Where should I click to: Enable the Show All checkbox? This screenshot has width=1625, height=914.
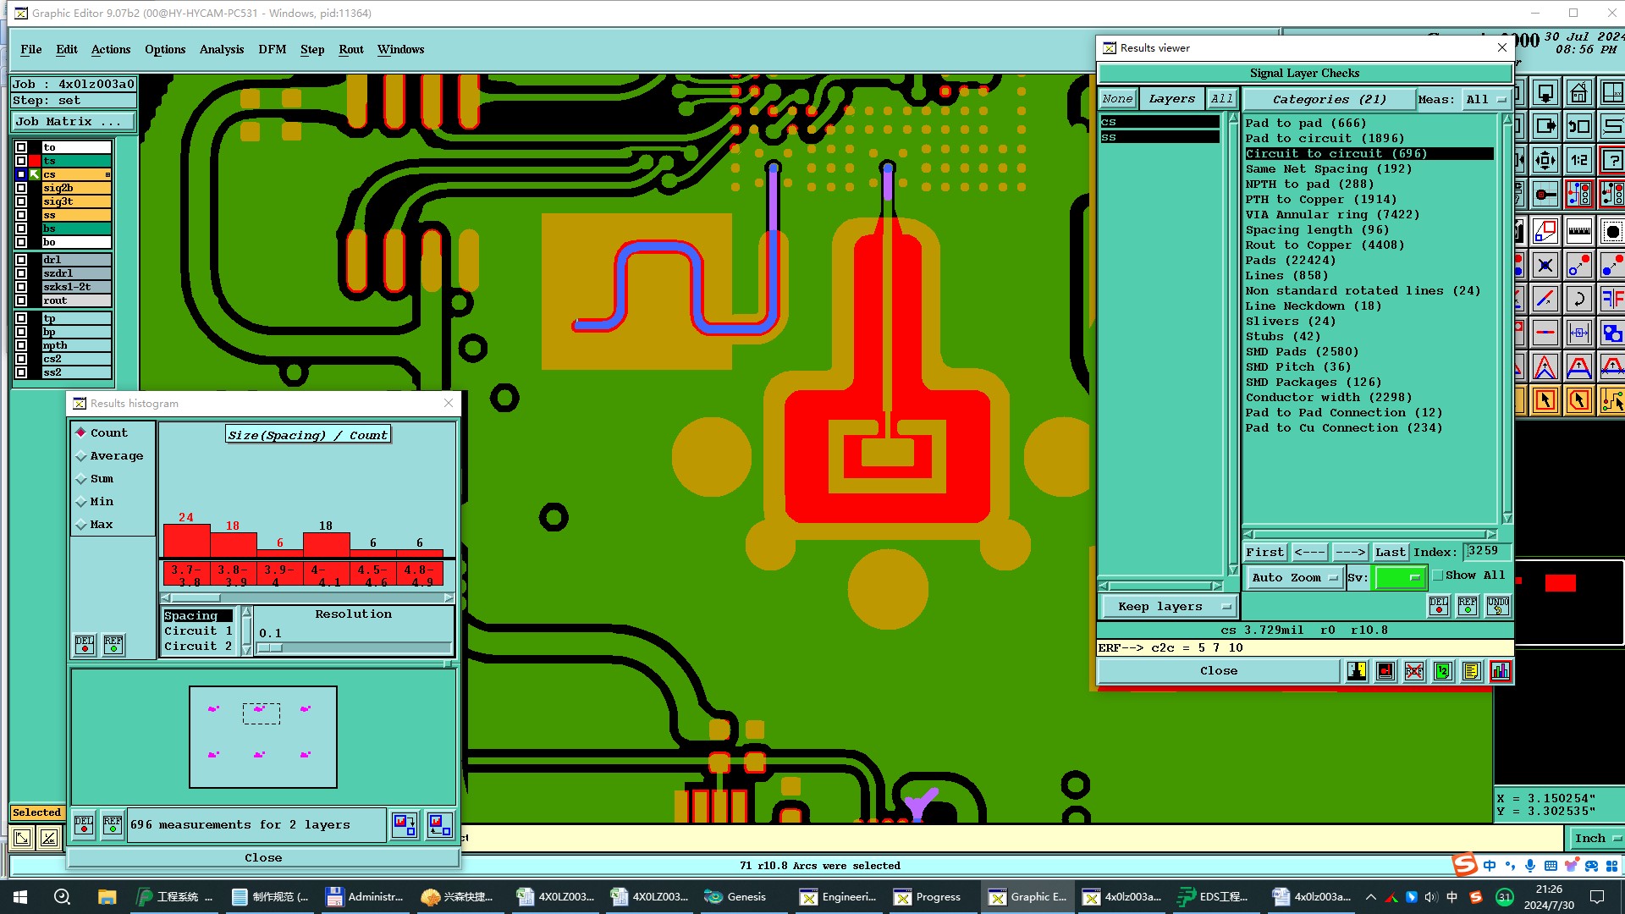pyautogui.click(x=1437, y=575)
